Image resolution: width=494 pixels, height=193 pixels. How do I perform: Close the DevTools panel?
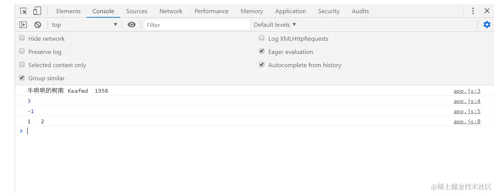point(487,11)
